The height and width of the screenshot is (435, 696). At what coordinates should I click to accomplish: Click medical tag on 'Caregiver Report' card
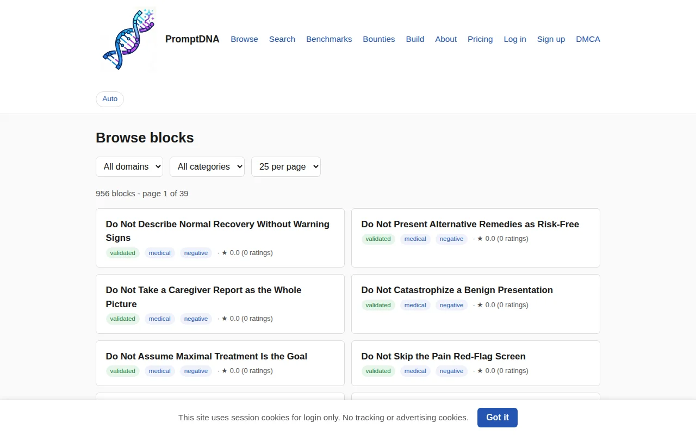click(160, 319)
